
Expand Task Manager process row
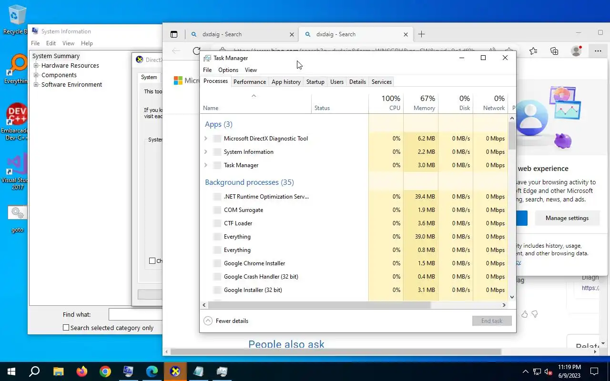[206, 165]
